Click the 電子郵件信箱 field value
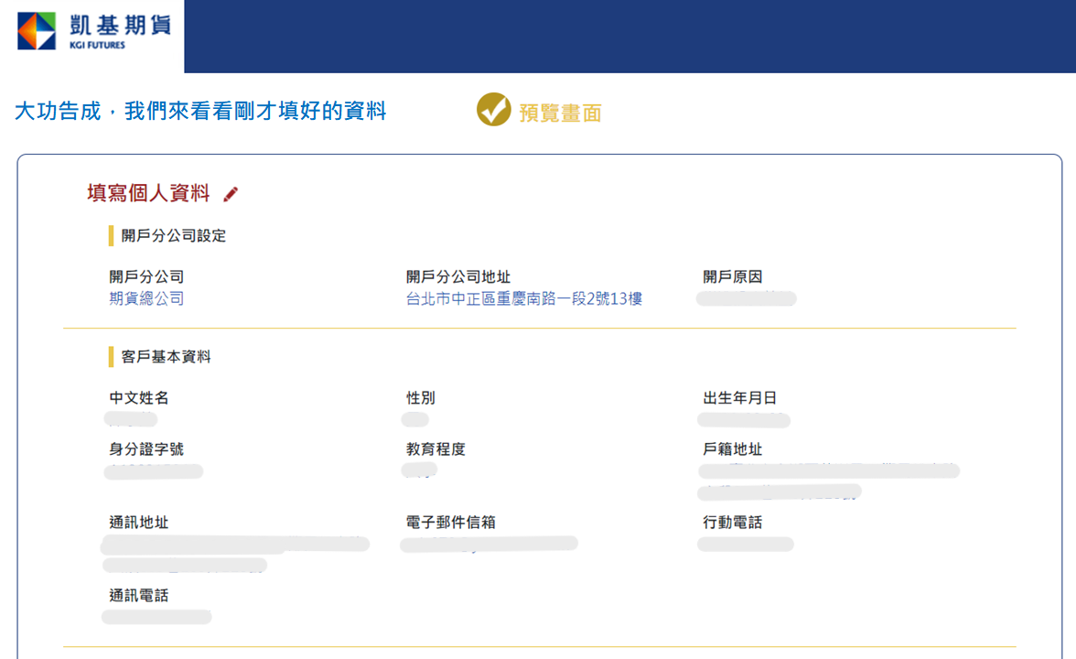Image resolution: width=1076 pixels, height=659 pixels. click(x=489, y=544)
